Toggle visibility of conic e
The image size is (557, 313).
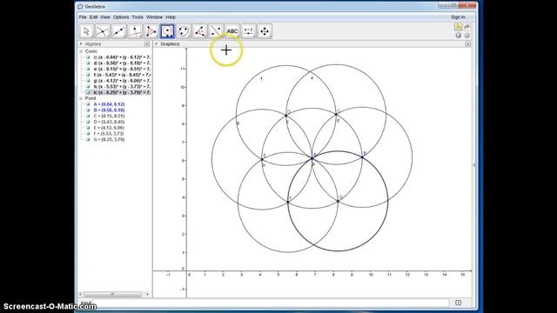(88, 69)
